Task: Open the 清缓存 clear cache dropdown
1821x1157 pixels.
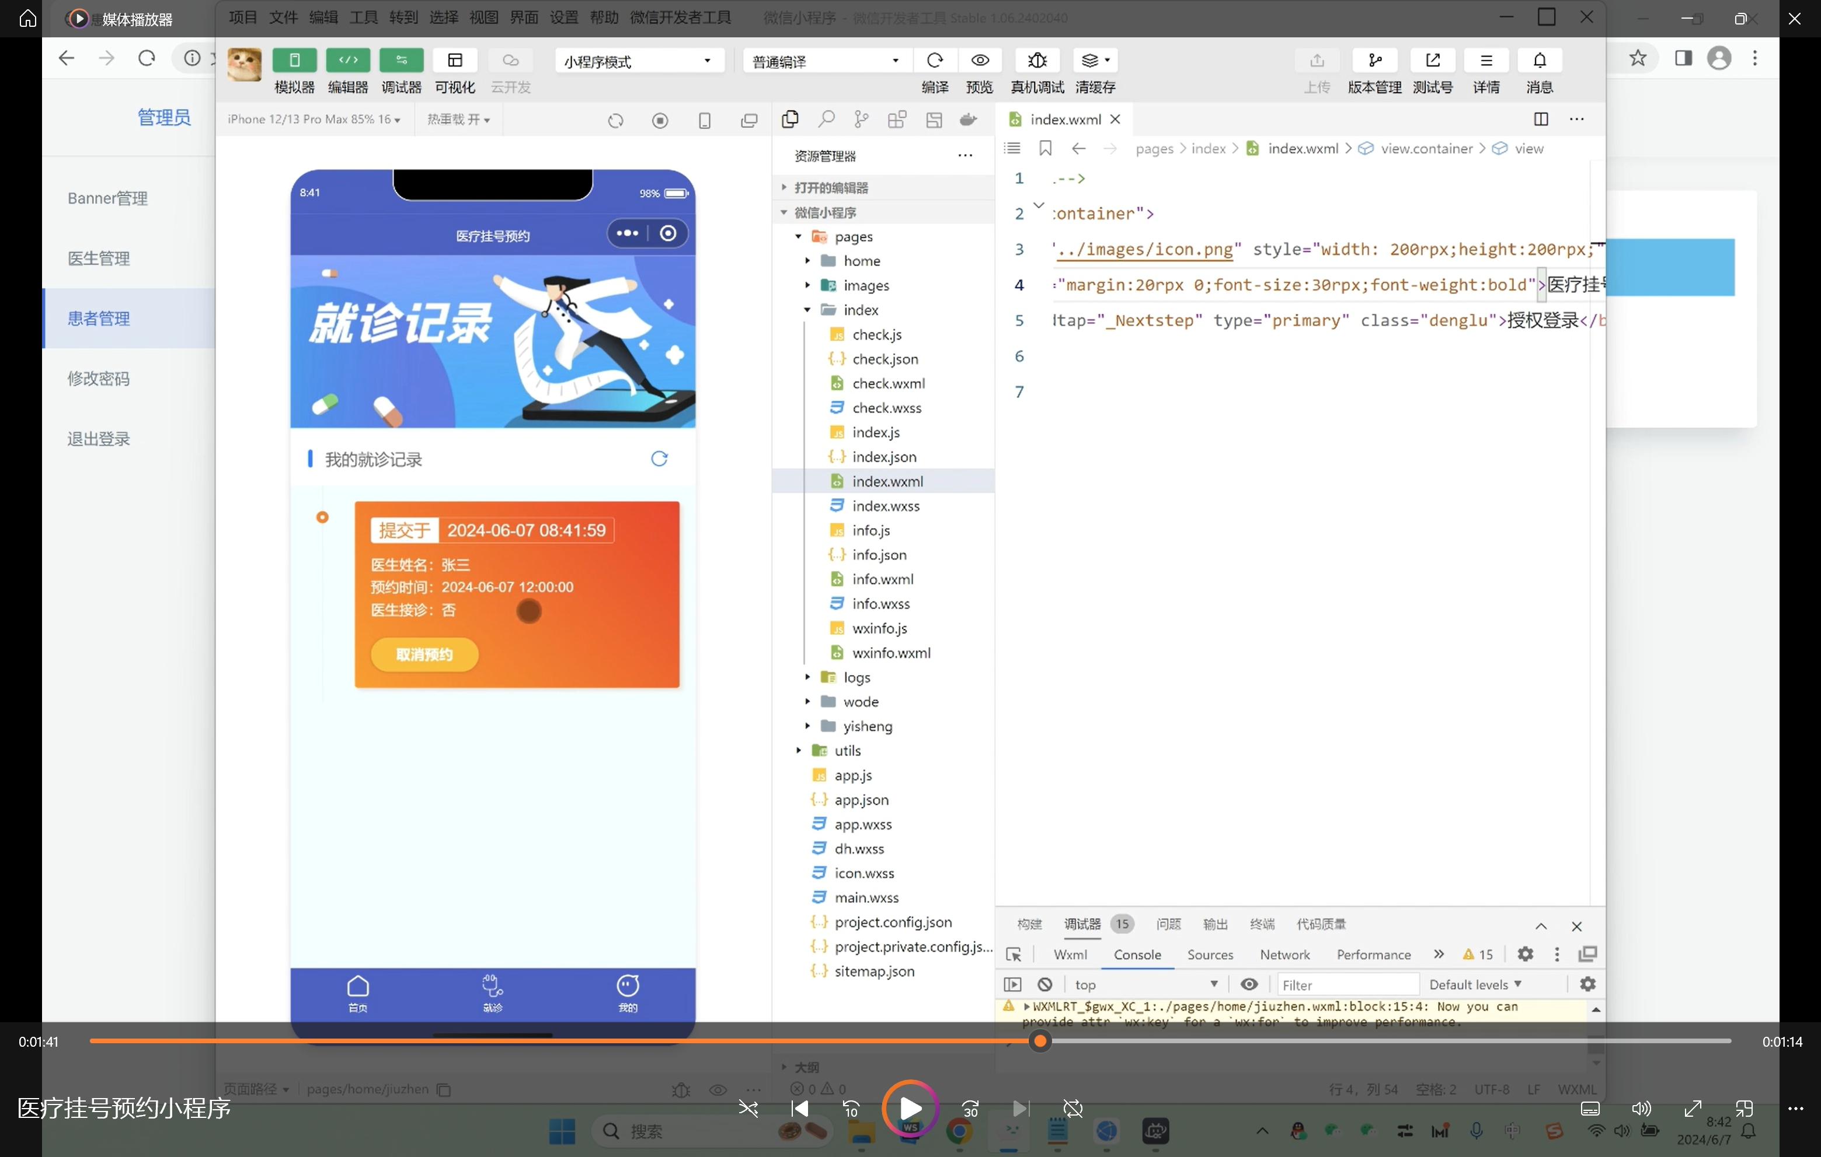Action: pyautogui.click(x=1095, y=61)
